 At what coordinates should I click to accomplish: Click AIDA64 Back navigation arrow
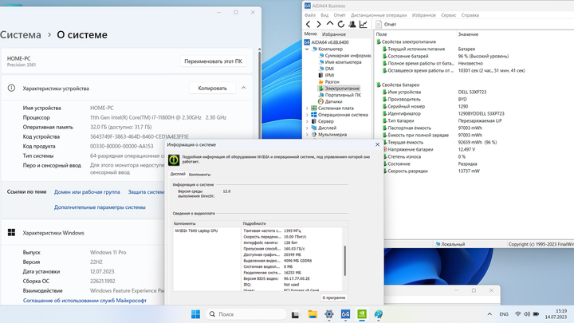[309, 24]
